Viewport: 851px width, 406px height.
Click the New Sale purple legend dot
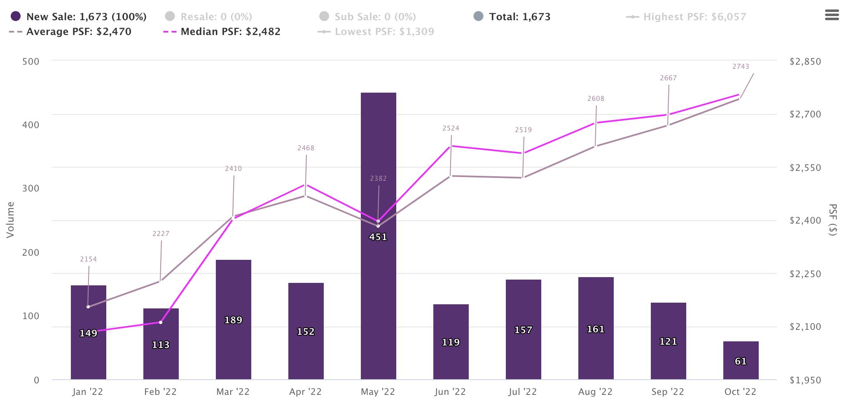click(x=16, y=16)
